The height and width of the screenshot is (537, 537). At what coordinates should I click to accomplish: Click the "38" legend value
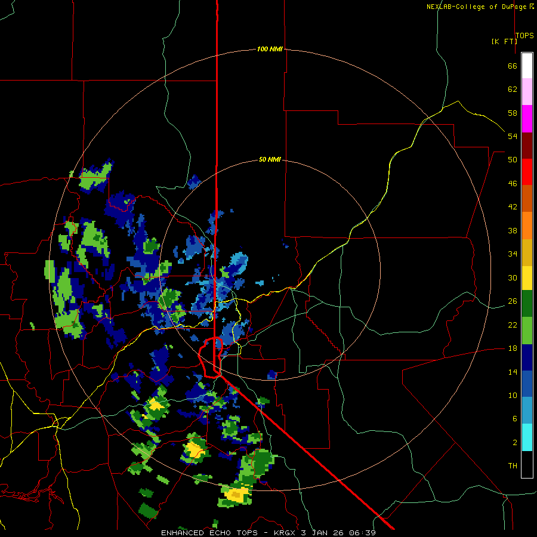point(513,230)
